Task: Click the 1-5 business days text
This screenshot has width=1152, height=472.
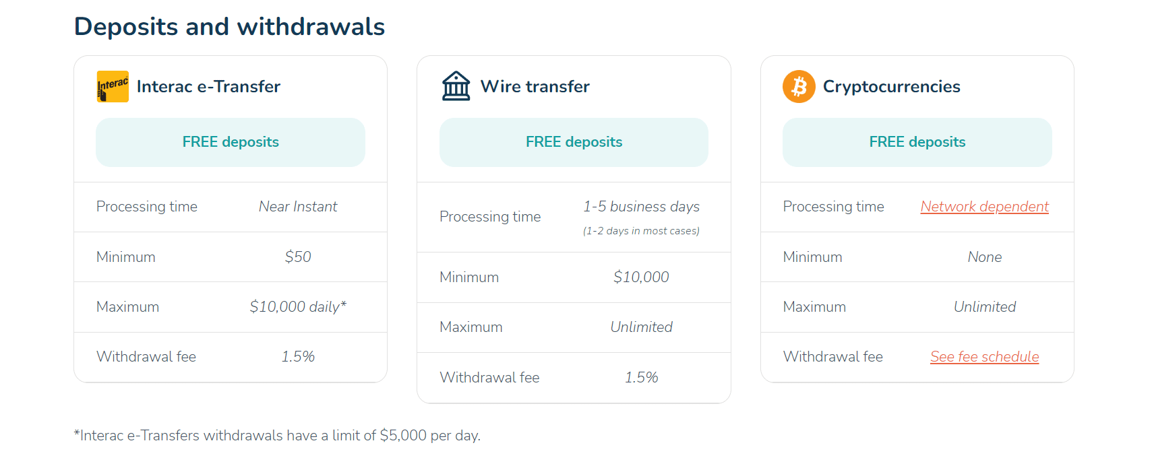Action: (641, 207)
